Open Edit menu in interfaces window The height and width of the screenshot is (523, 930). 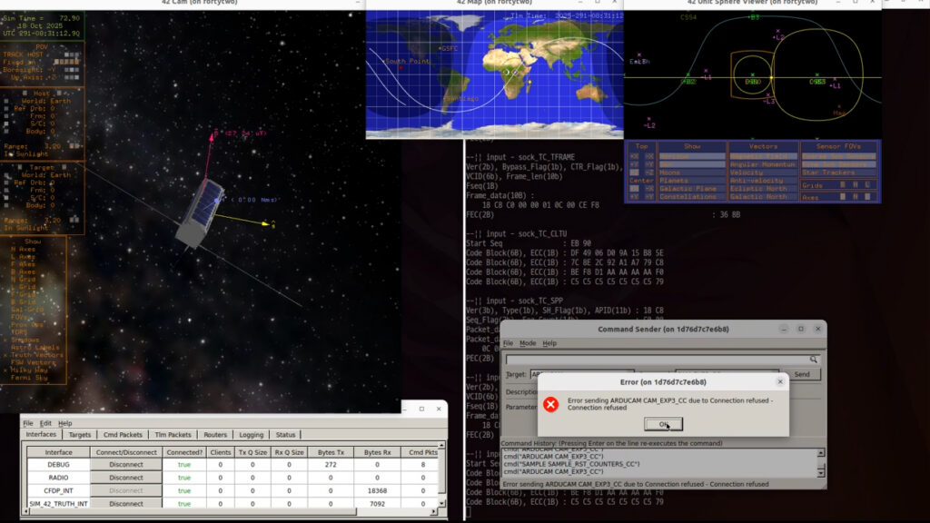tap(45, 423)
